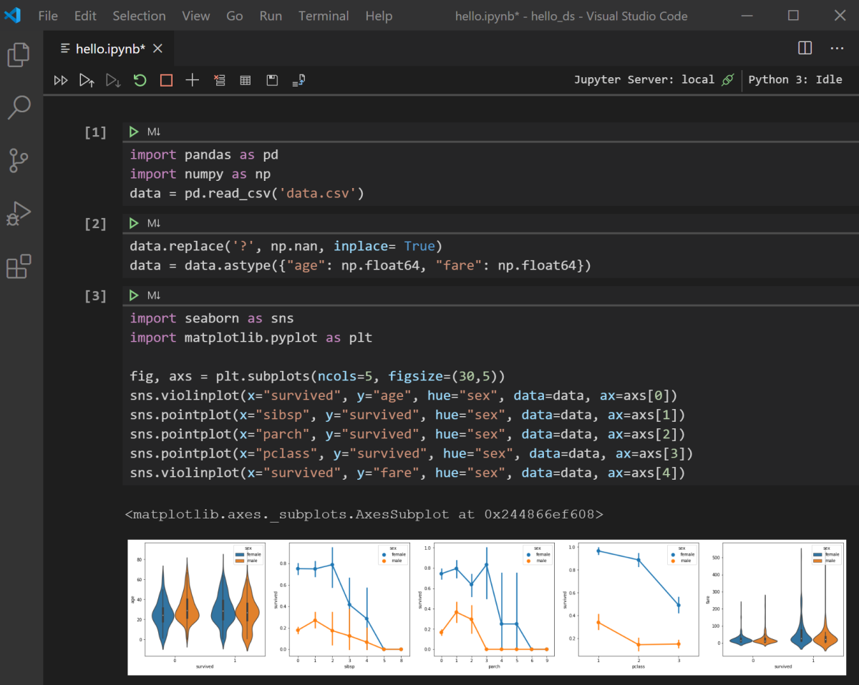The height and width of the screenshot is (685, 859).
Task: Switch cell 2 to Markdown mode
Action: [x=154, y=224]
